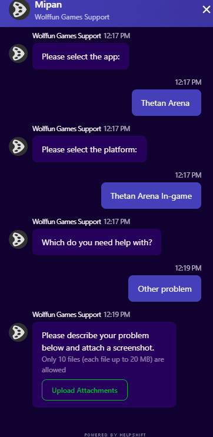This screenshot has width=213, height=437.
Task: Open the 'Powered by Helpshift' footer link
Action: click(x=115, y=435)
